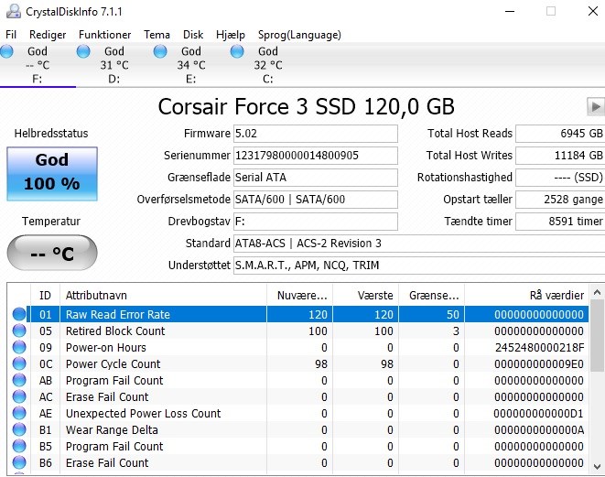Click the Opstart tæller 2528 gange field
This screenshot has width=605, height=477.
point(560,200)
